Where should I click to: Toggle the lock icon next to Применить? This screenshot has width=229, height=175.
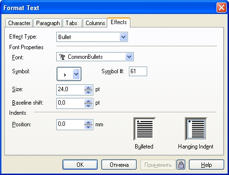181,165
